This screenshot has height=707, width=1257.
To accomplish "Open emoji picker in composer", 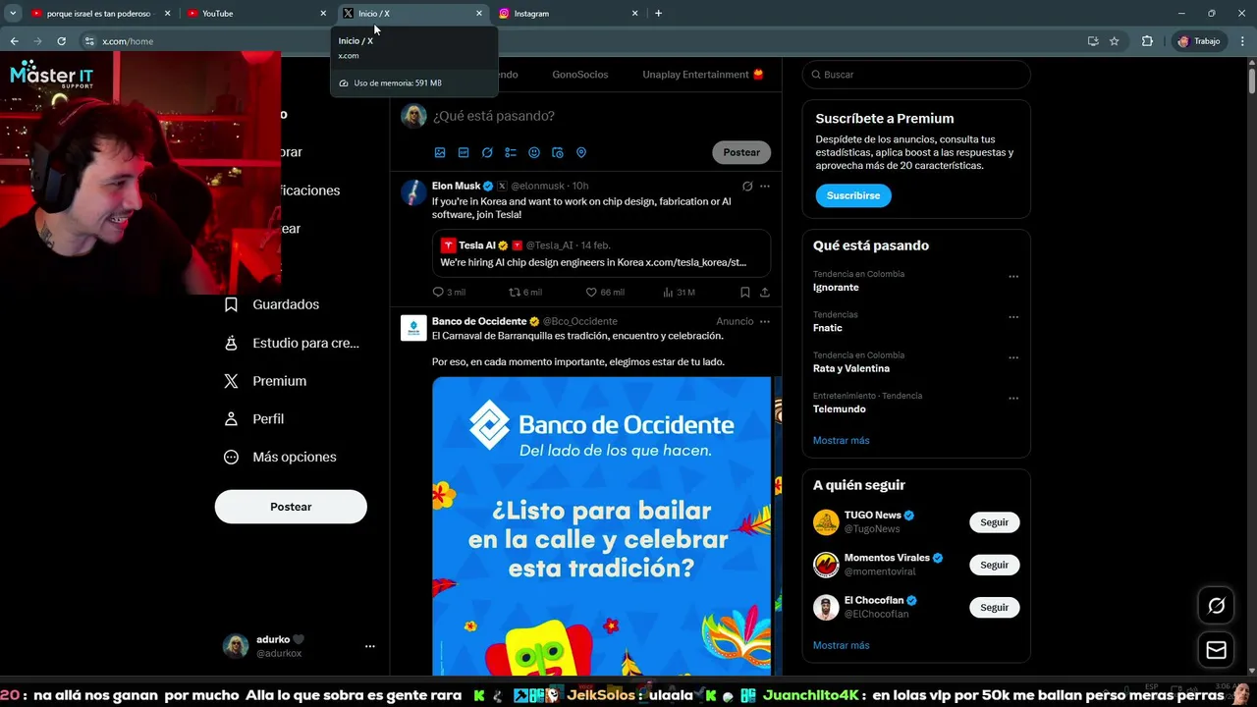I will click(x=534, y=153).
